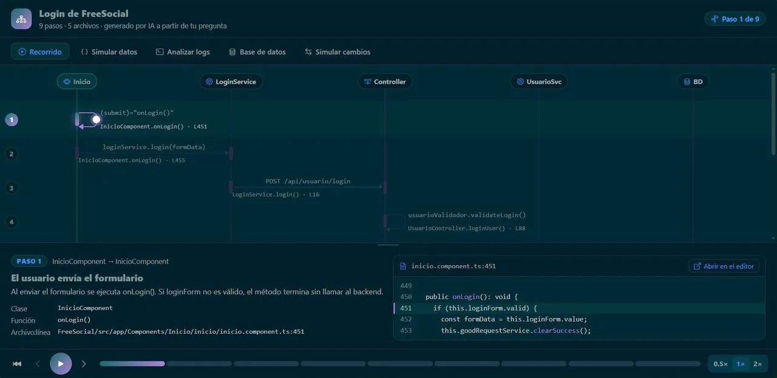
Task: Click the PASO 1 badge
Action: (x=29, y=261)
